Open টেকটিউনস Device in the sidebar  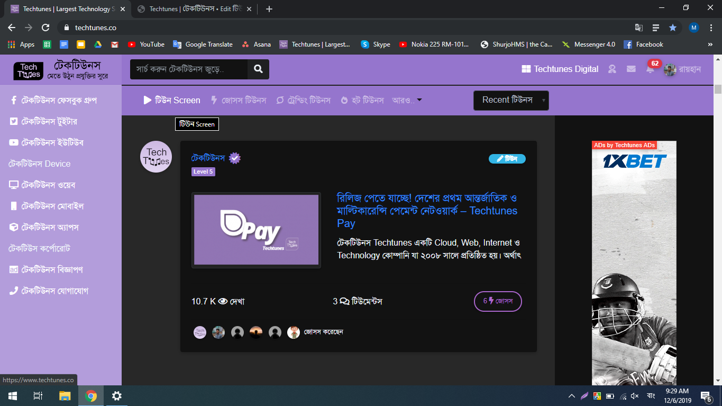[x=40, y=164]
